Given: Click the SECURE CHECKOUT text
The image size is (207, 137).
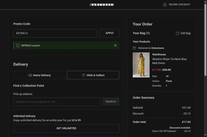Looking at the screenshot, I should 180,5.
